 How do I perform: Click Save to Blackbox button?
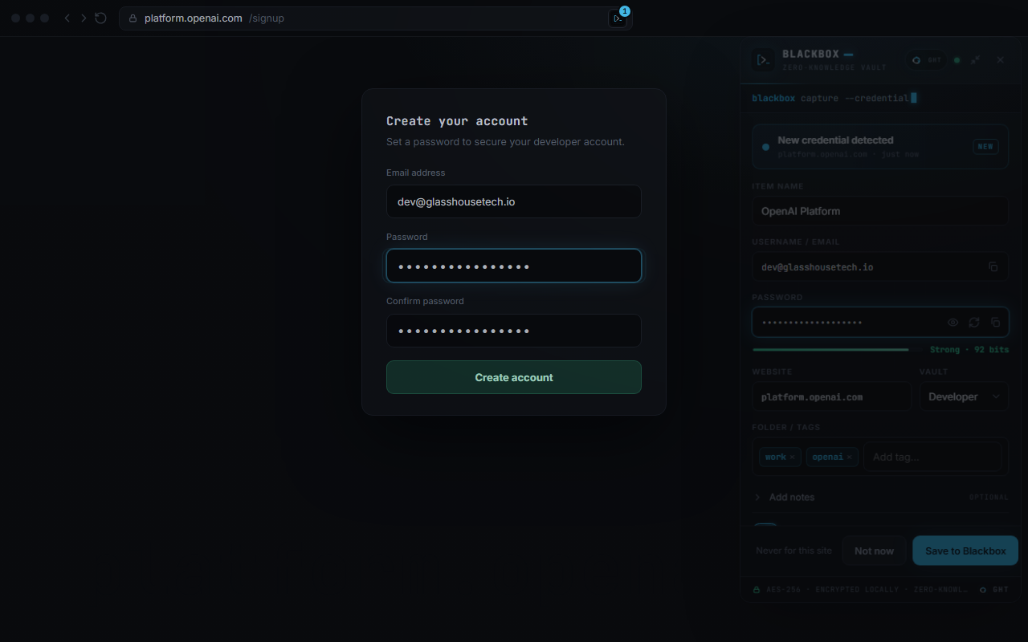click(965, 551)
